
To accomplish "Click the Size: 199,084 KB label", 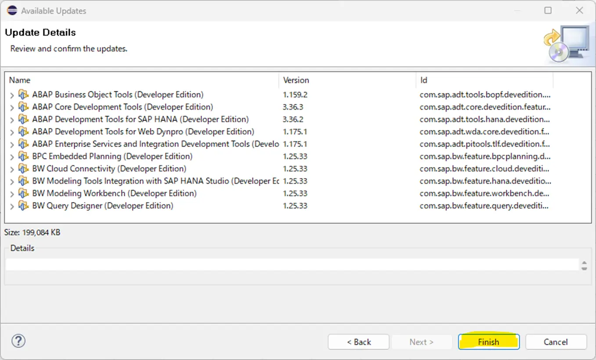I will (32, 232).
